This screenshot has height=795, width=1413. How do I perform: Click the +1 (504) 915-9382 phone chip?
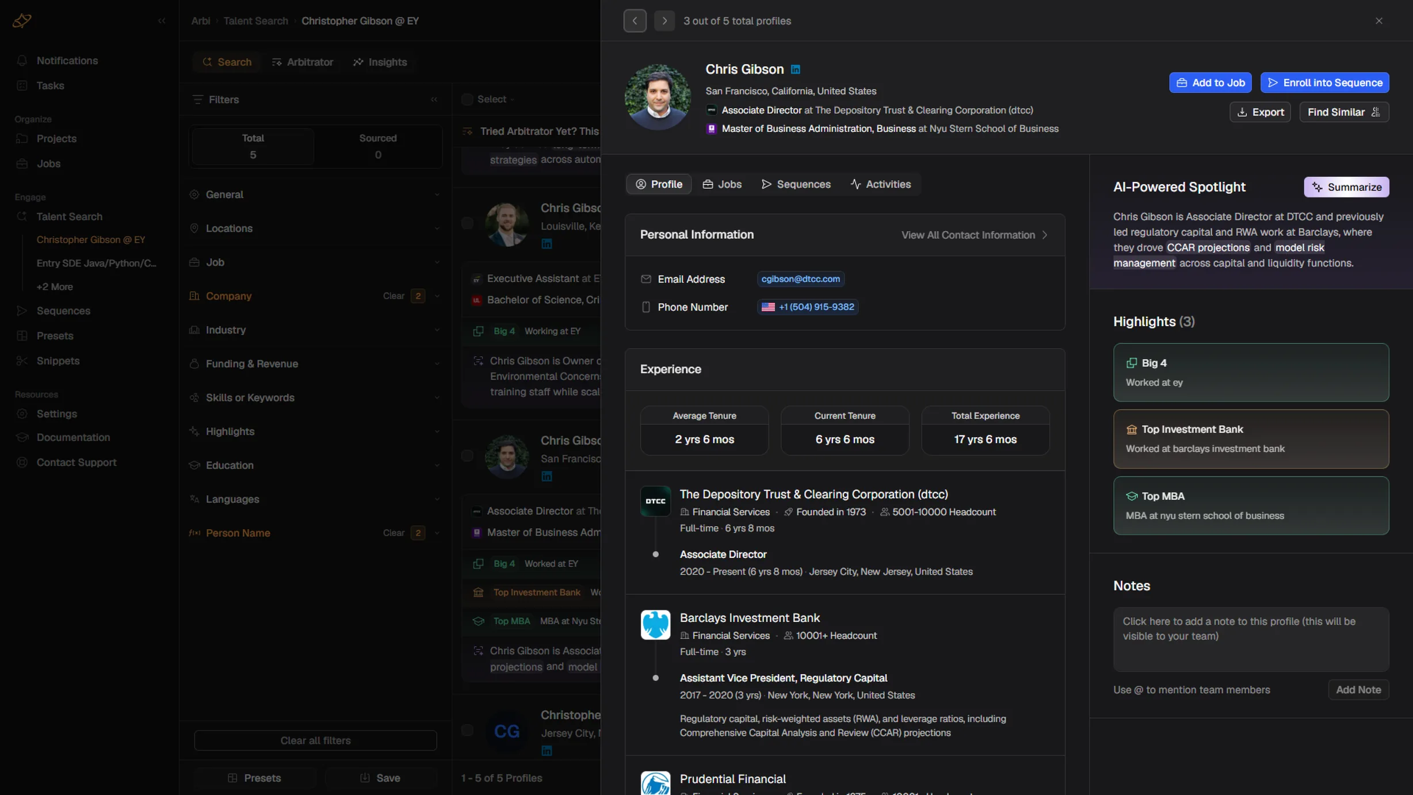pos(808,307)
